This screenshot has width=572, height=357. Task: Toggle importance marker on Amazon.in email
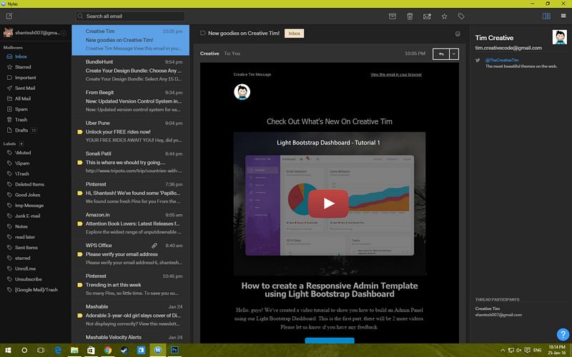coord(80,223)
